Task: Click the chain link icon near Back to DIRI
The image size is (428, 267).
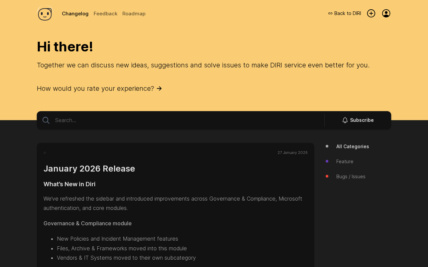Action: point(330,13)
